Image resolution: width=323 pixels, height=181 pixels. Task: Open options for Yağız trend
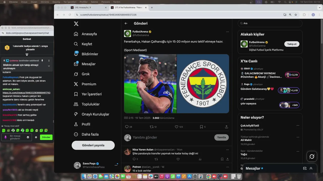click(x=298, y=151)
